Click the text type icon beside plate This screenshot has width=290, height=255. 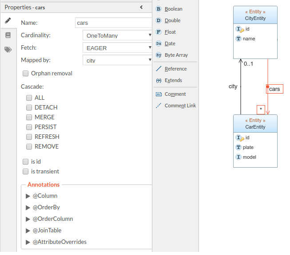(x=238, y=147)
